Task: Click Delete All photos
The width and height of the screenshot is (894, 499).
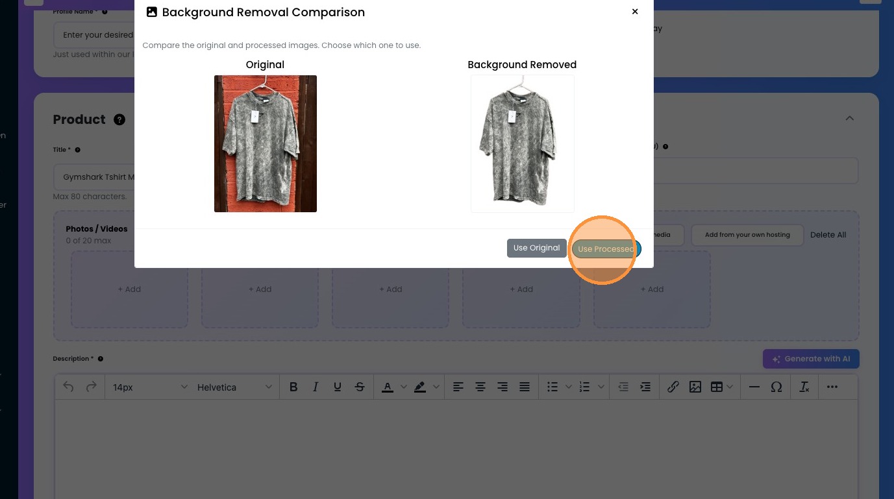Action: pos(828,235)
